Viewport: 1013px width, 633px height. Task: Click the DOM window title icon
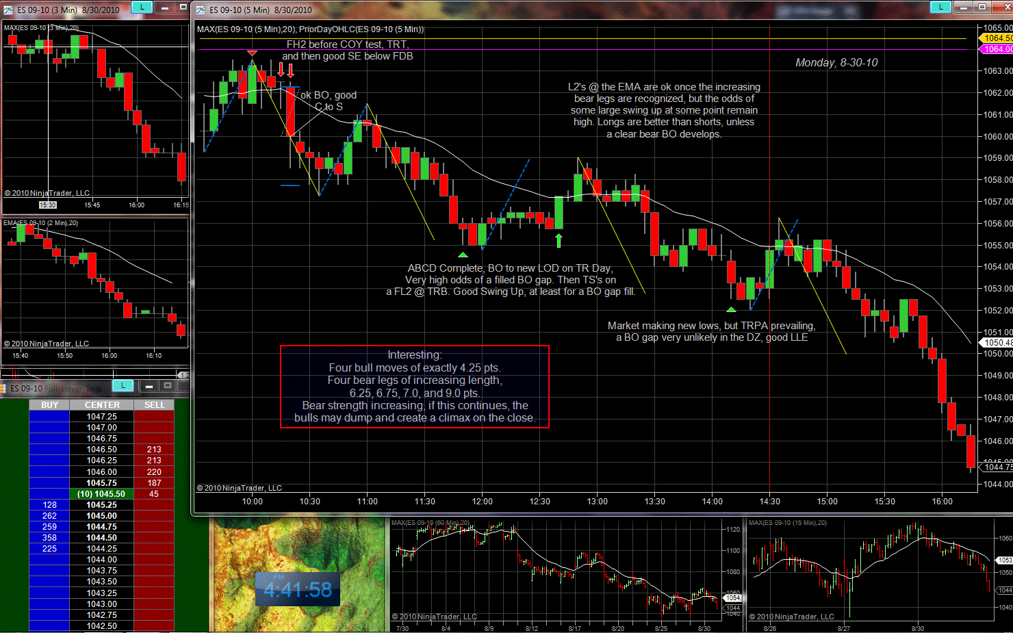click(x=3, y=388)
